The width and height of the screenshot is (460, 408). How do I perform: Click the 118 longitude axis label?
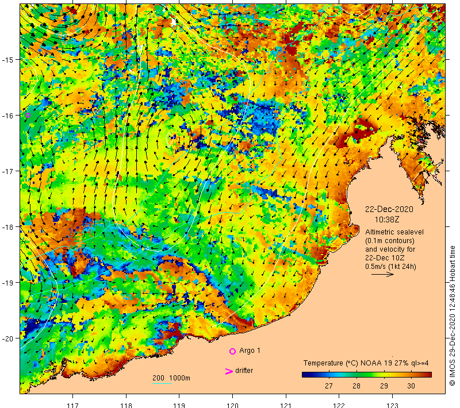tap(126, 405)
